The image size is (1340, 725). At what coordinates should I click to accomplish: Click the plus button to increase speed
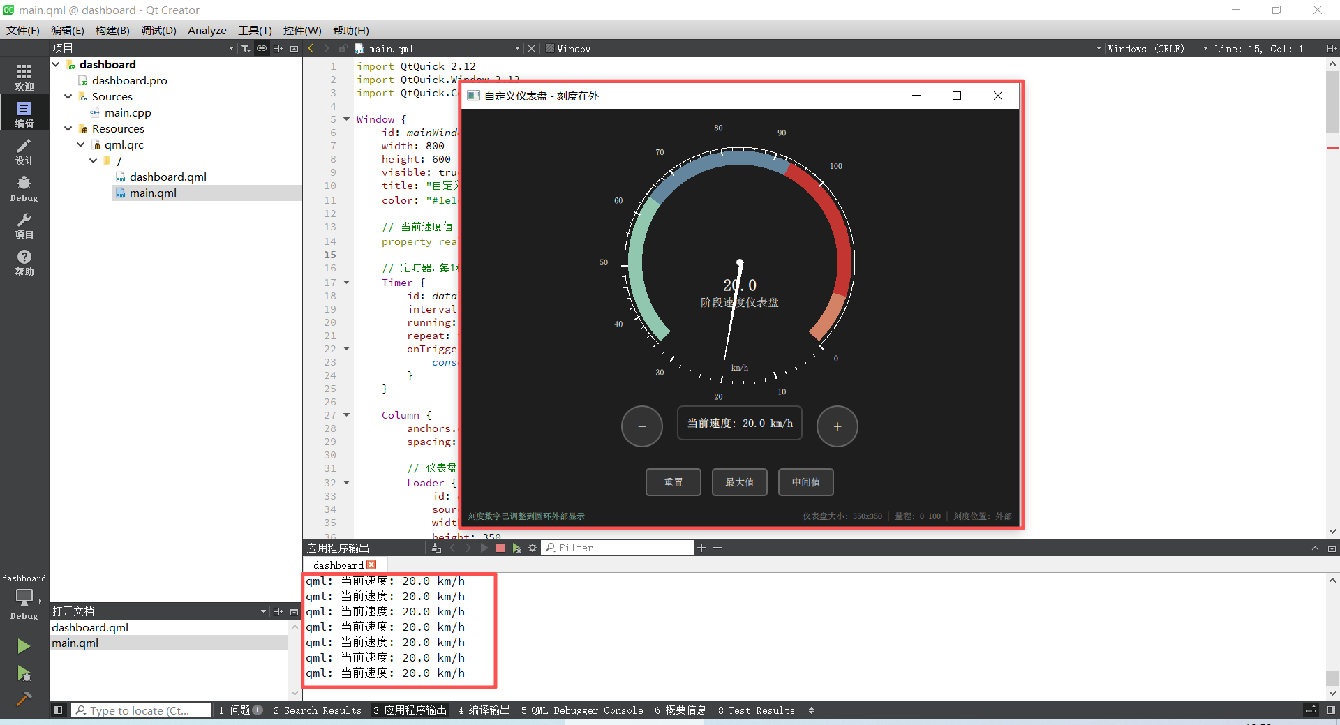[837, 426]
